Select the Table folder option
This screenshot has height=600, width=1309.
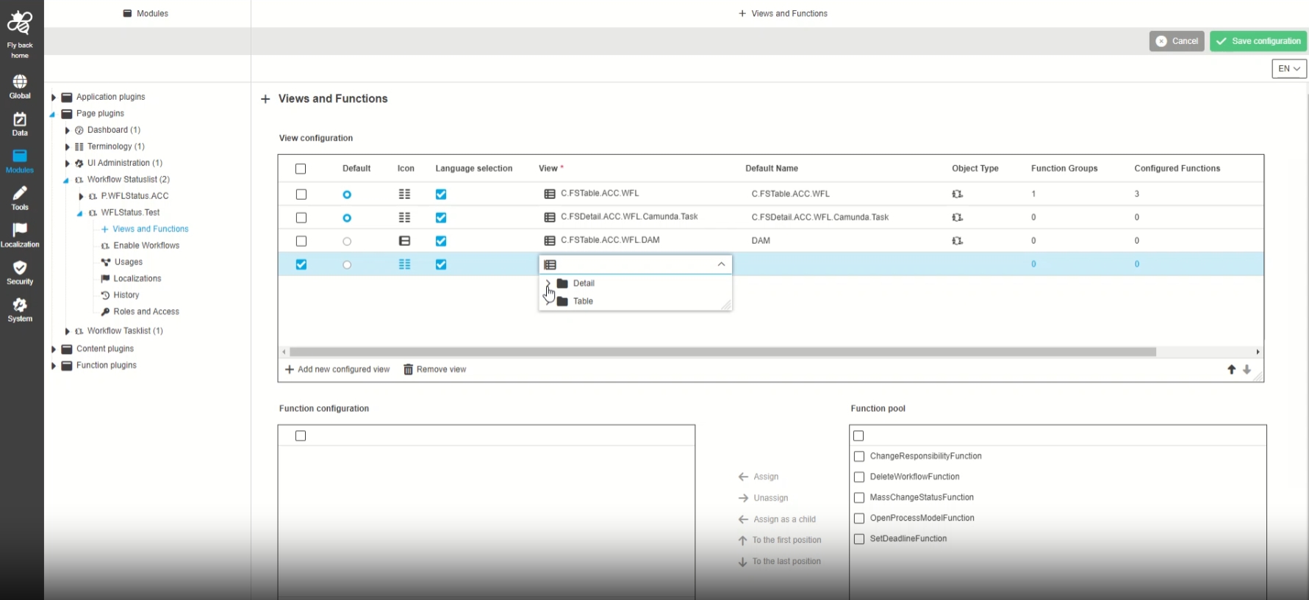(582, 301)
